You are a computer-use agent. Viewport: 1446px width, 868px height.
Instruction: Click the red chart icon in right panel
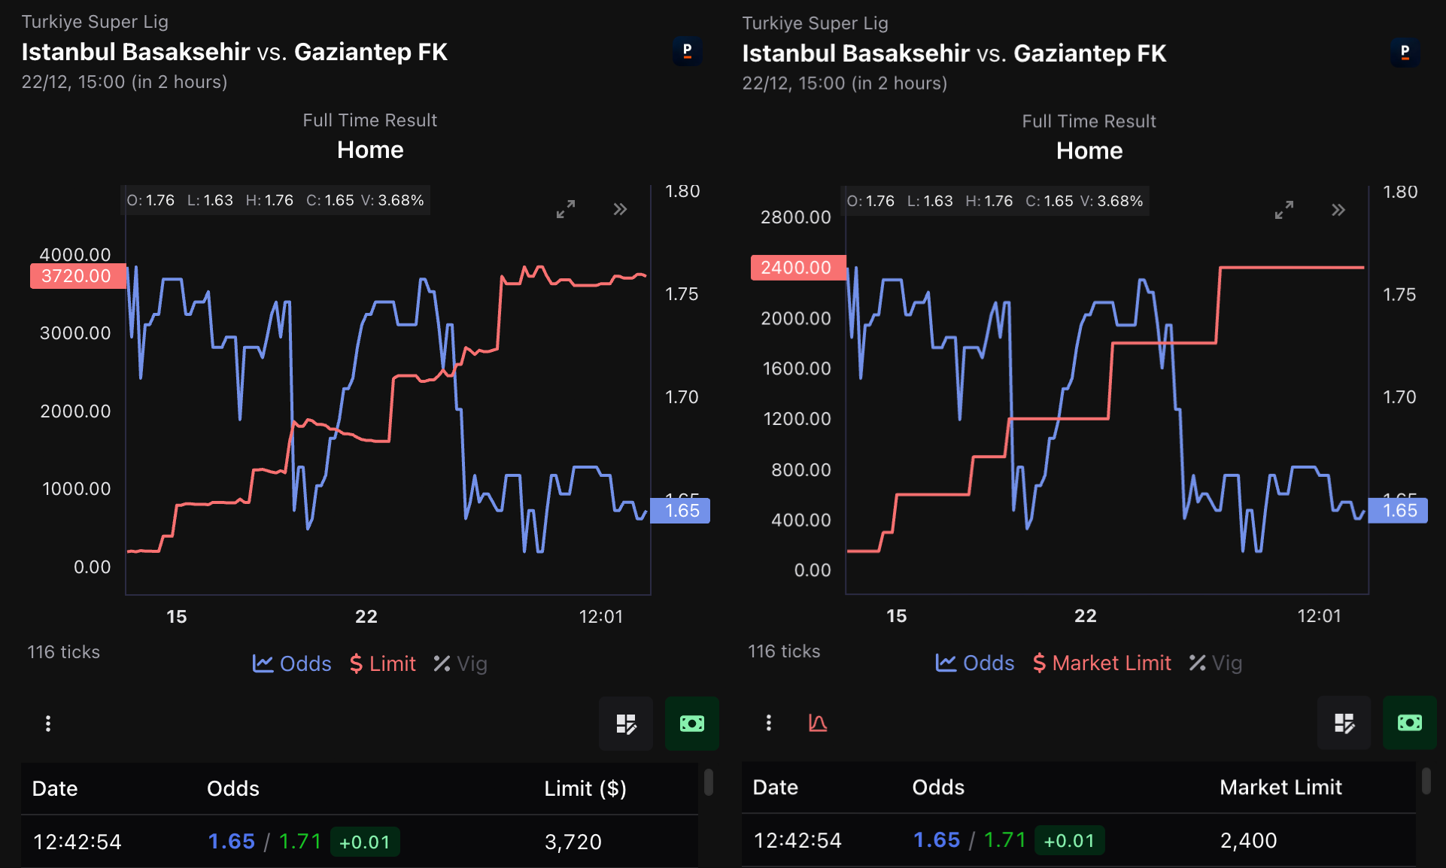pos(818,723)
